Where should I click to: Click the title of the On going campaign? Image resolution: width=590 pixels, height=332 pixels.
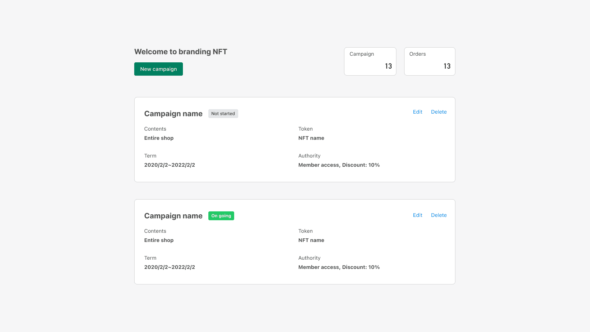pyautogui.click(x=173, y=216)
